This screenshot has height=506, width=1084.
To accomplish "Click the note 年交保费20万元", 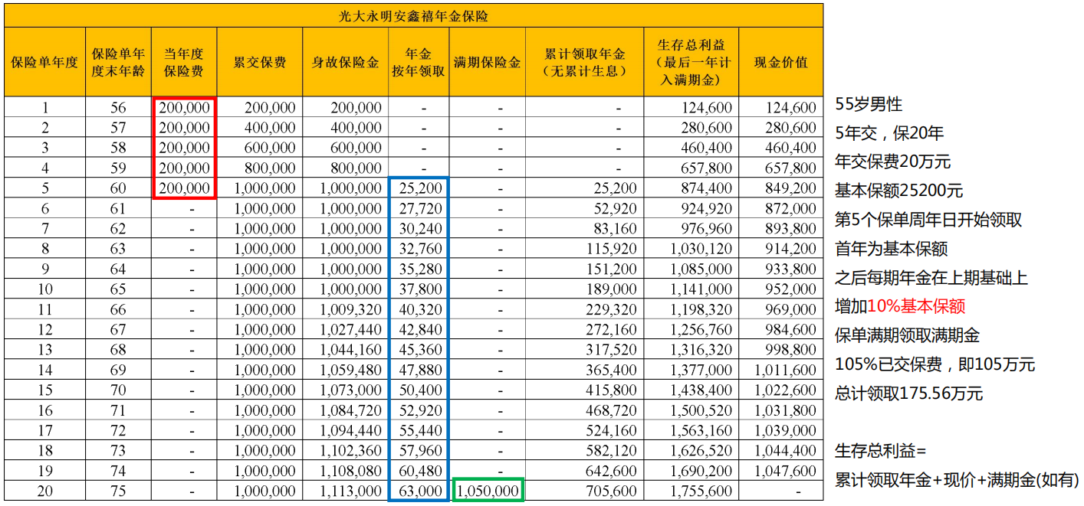I will click(893, 162).
